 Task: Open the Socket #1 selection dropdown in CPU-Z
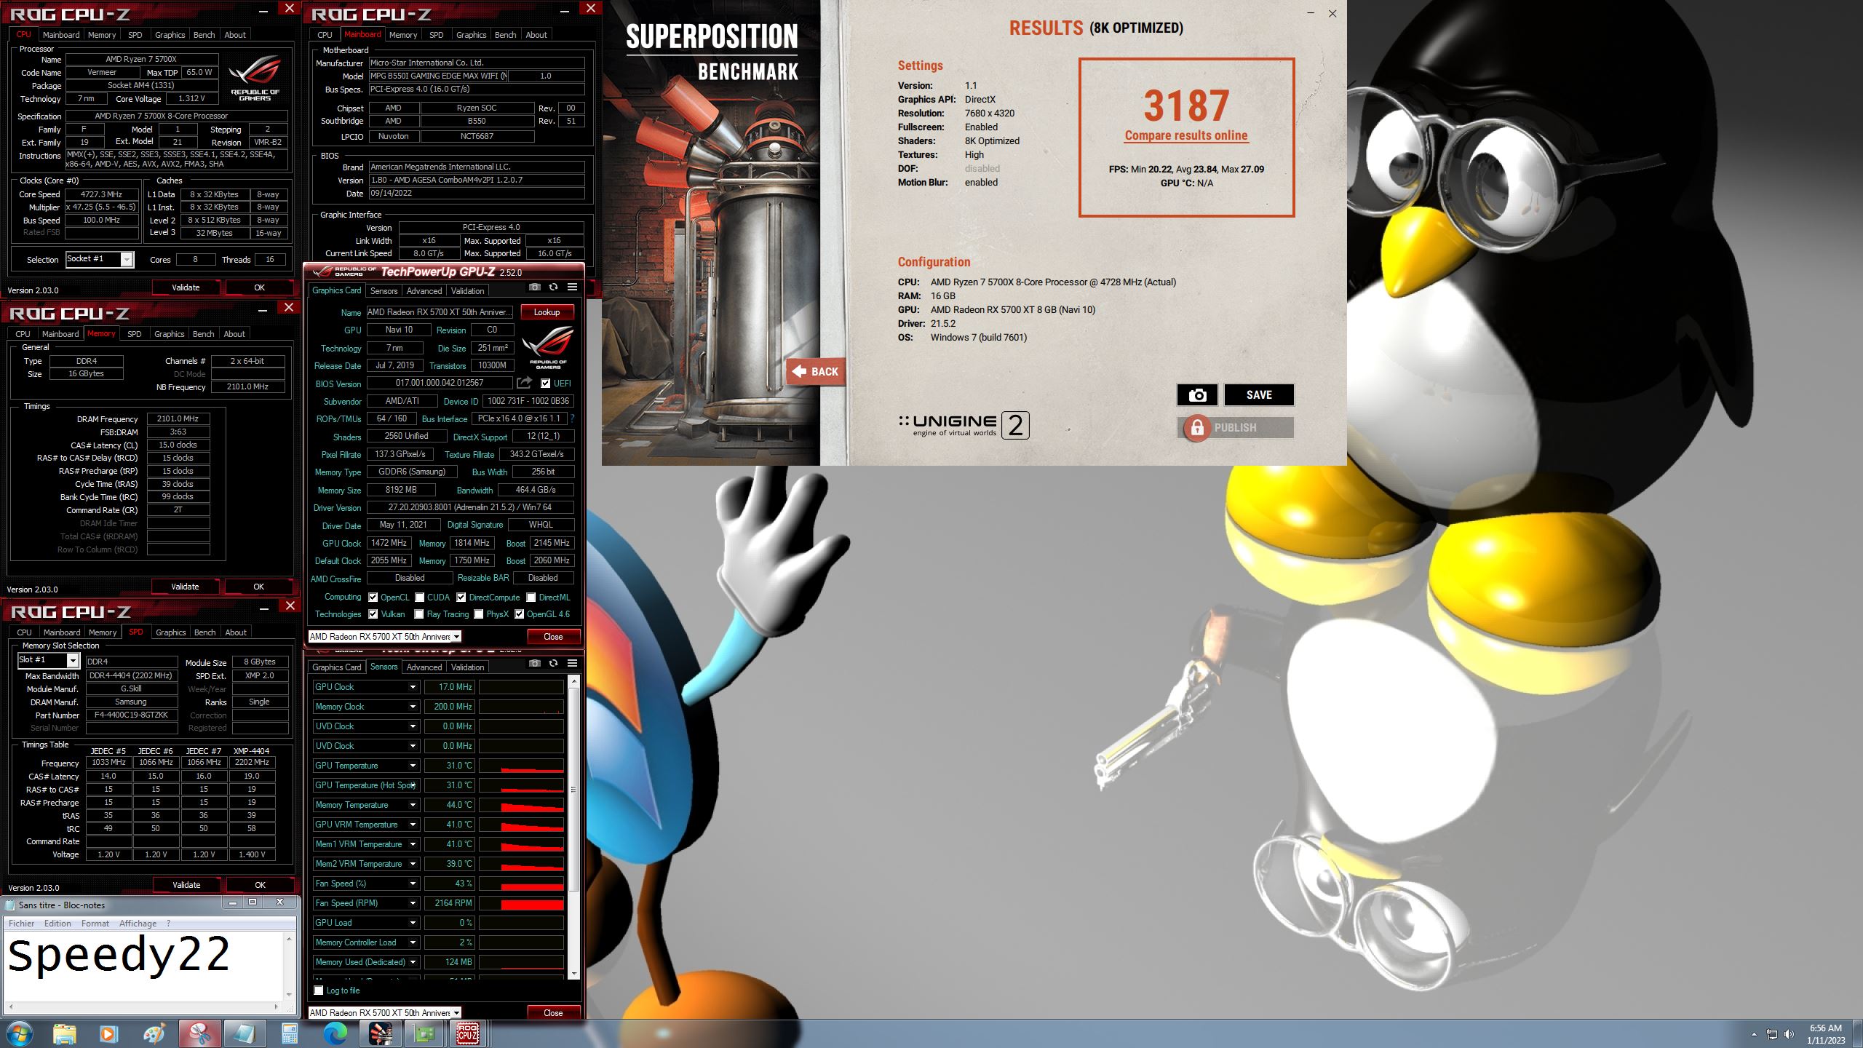(100, 259)
